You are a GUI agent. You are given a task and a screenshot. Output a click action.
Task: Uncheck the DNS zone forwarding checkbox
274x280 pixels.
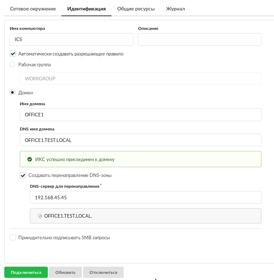23,175
